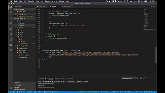
Task: Expand the img folder
Action: 21,34
